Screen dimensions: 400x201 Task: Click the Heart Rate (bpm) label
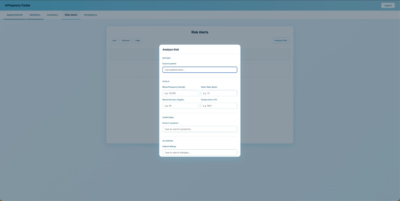point(209,87)
